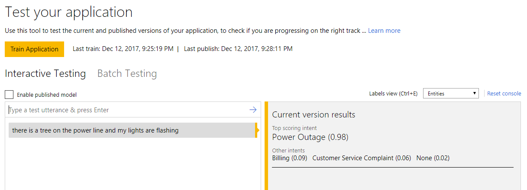Select the Billing (0.09) intent
The height and width of the screenshot is (190, 527).
click(289, 158)
